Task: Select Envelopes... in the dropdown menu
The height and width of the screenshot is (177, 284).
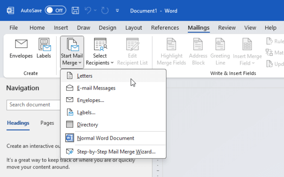Action: coord(114,100)
